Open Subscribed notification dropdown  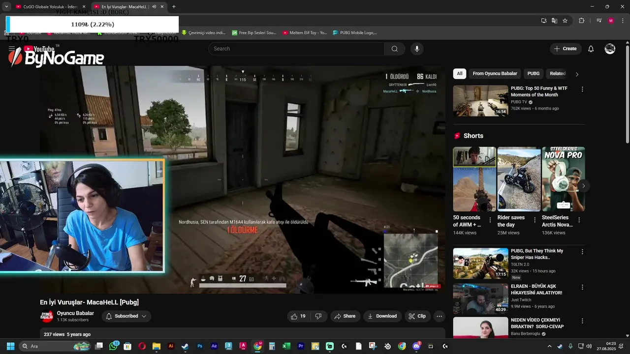(126, 316)
